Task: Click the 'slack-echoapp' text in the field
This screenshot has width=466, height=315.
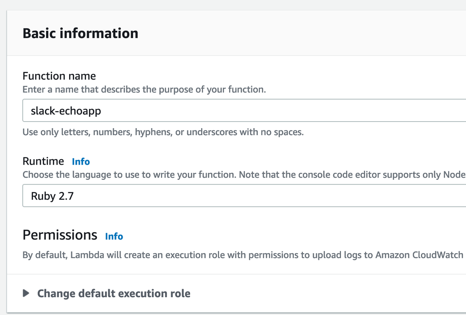Action: tap(66, 111)
